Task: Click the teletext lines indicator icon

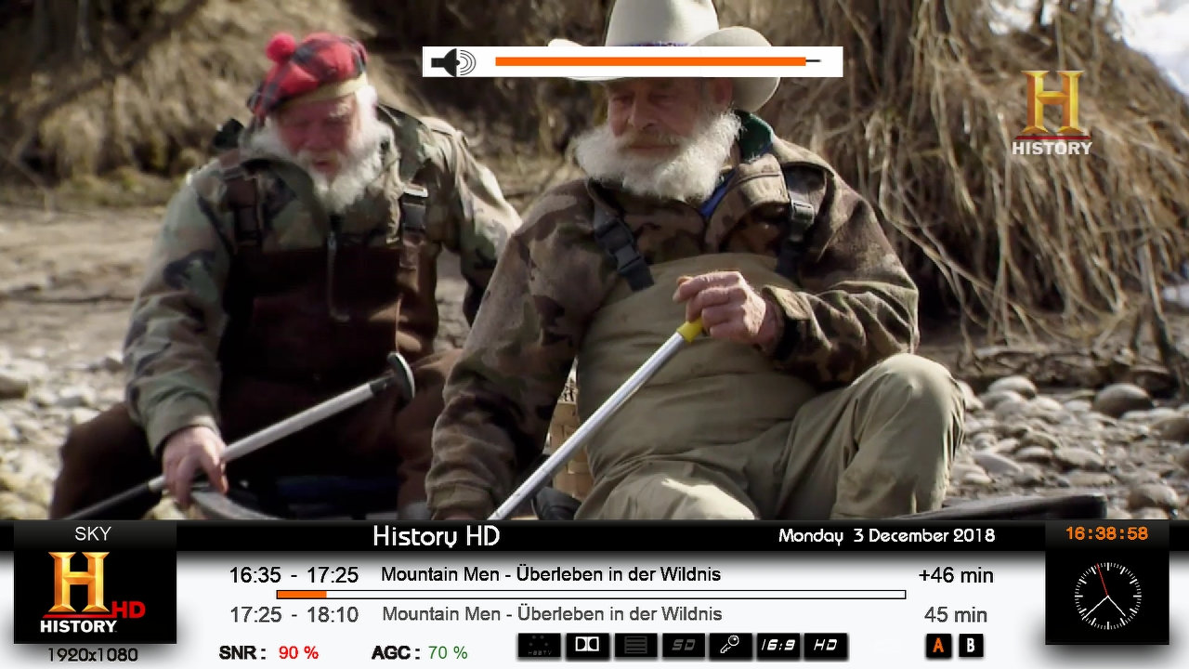Action: 635,646
